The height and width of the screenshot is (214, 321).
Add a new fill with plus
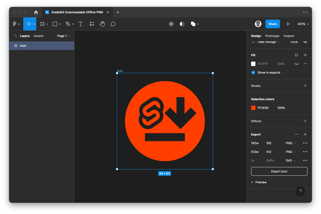click(x=305, y=55)
